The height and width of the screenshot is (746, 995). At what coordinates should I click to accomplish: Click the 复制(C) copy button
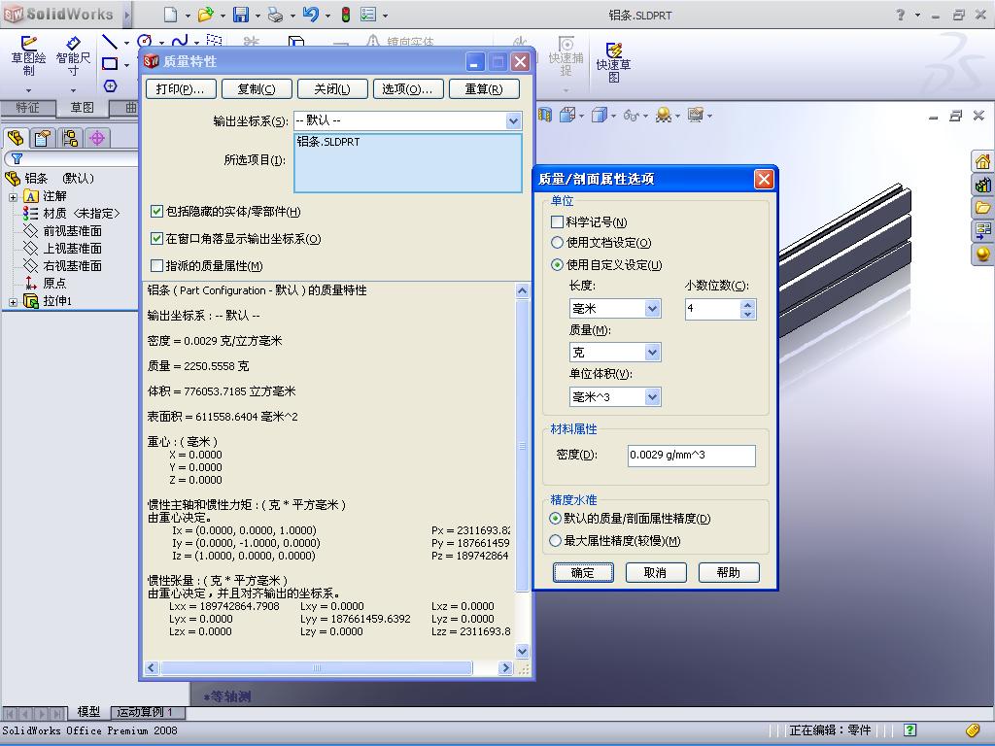point(257,88)
